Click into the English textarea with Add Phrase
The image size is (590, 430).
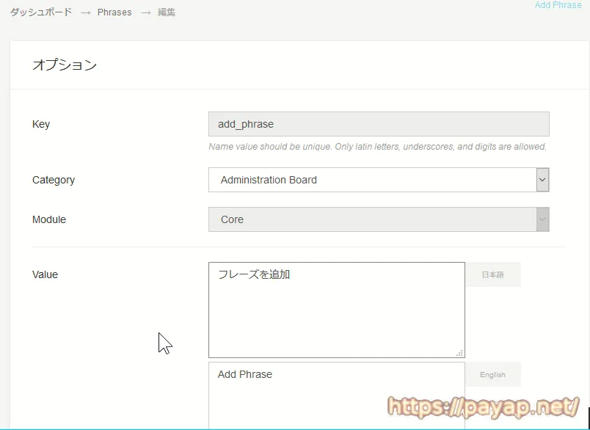coord(336,395)
